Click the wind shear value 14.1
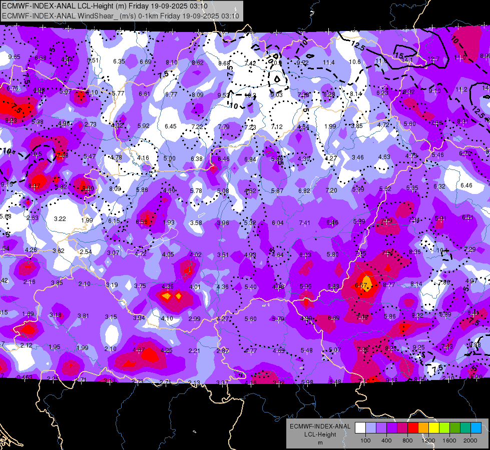Image resolution: width=490 pixels, height=450 pixels. (407, 59)
